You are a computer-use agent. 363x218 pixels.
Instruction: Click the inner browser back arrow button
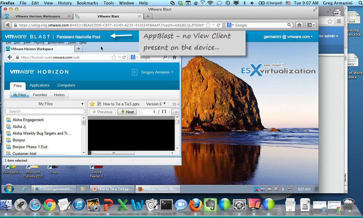(x=10, y=57)
